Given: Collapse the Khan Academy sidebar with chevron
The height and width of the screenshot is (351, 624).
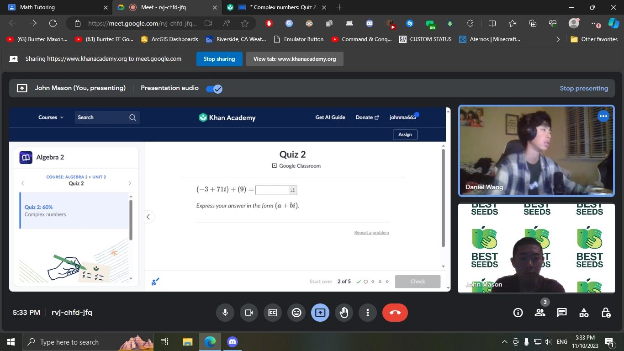Looking at the screenshot, I should tap(148, 217).
